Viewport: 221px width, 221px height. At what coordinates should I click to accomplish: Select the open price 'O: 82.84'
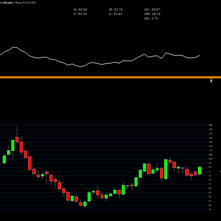coord(80,10)
